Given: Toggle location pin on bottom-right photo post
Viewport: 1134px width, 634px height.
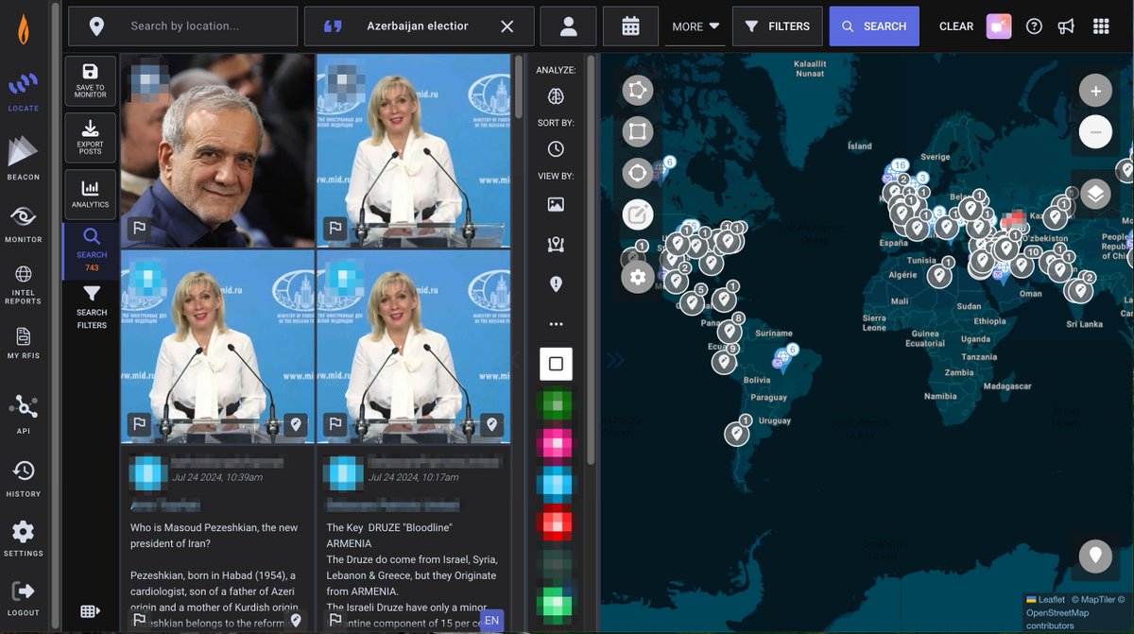Looking at the screenshot, I should point(491,424).
